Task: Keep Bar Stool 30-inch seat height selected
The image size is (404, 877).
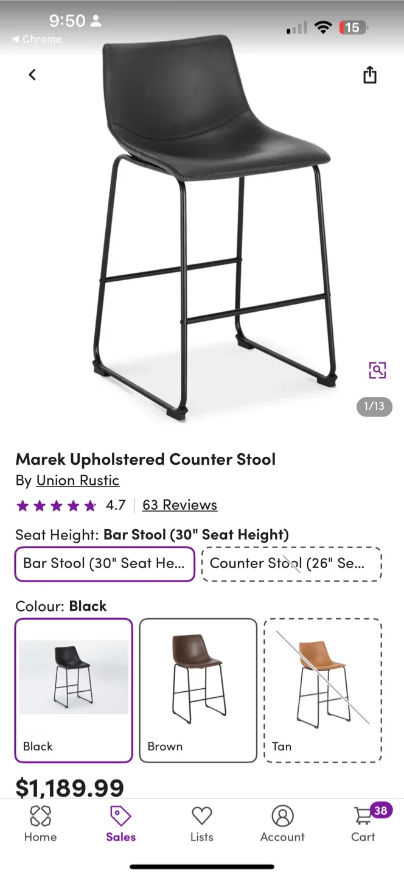Action: (x=104, y=564)
